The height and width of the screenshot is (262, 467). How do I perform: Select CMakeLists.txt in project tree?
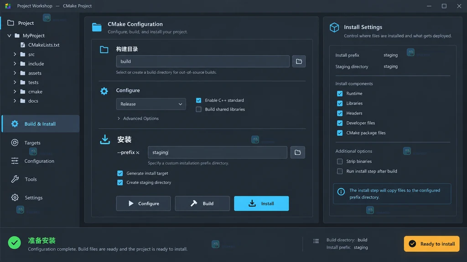coord(40,45)
